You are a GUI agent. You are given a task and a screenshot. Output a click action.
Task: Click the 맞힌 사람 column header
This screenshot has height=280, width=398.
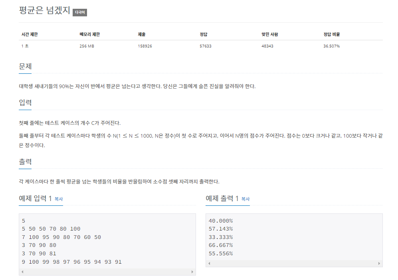pyautogui.click(x=269, y=34)
